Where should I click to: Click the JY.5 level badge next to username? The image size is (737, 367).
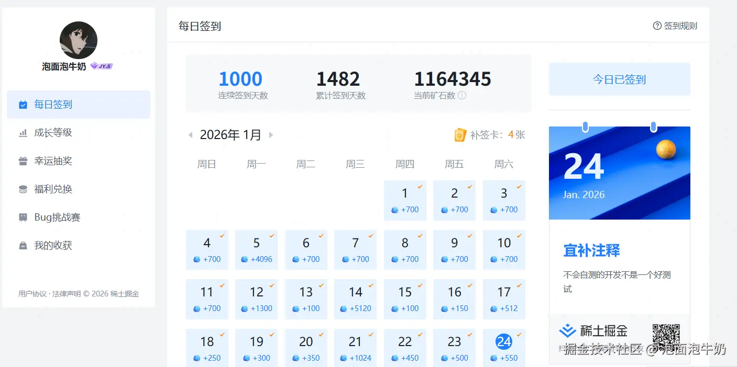(102, 66)
